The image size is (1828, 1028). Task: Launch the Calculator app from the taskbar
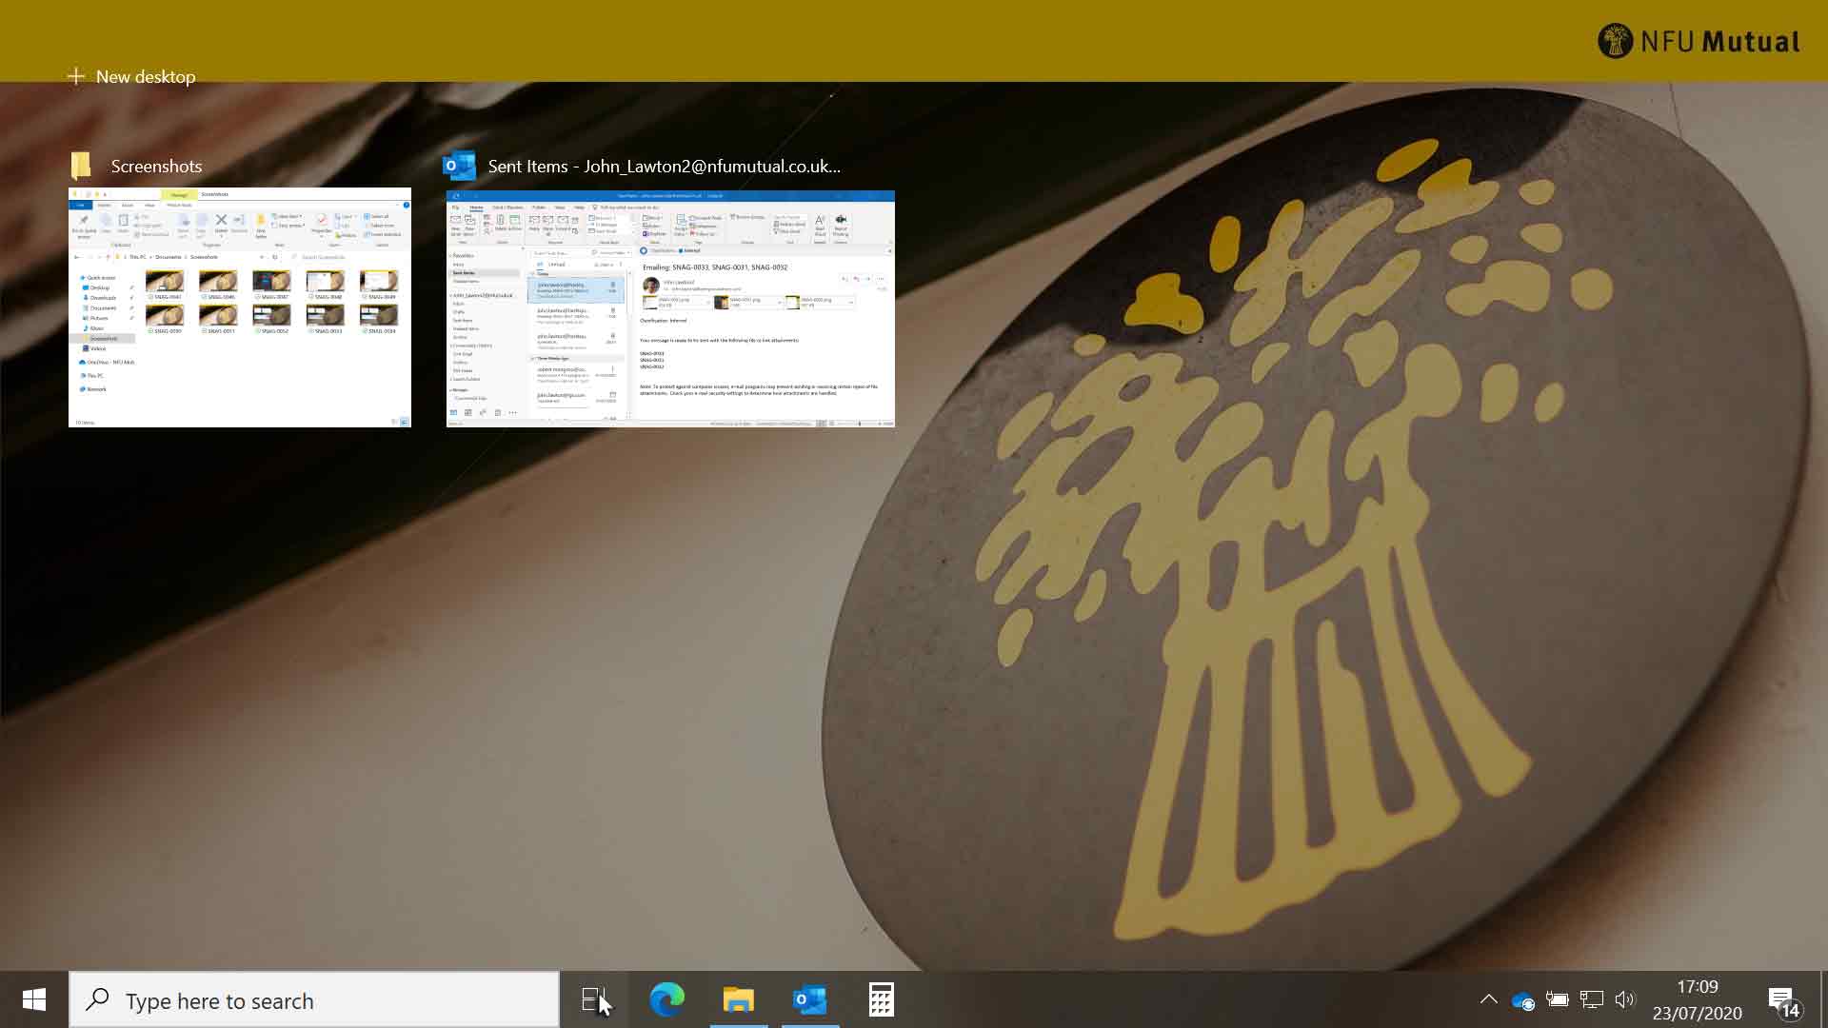click(881, 999)
